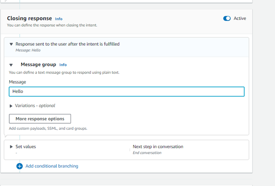Select the End conversation text
The height and width of the screenshot is (186, 275).
click(147, 153)
